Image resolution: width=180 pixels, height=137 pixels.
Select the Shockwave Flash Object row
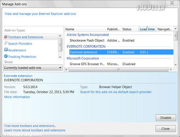pos(121,40)
